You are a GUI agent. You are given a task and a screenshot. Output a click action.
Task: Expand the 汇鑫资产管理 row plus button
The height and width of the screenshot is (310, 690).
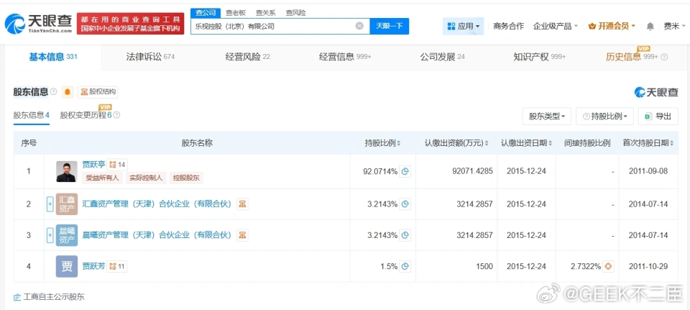pos(50,204)
